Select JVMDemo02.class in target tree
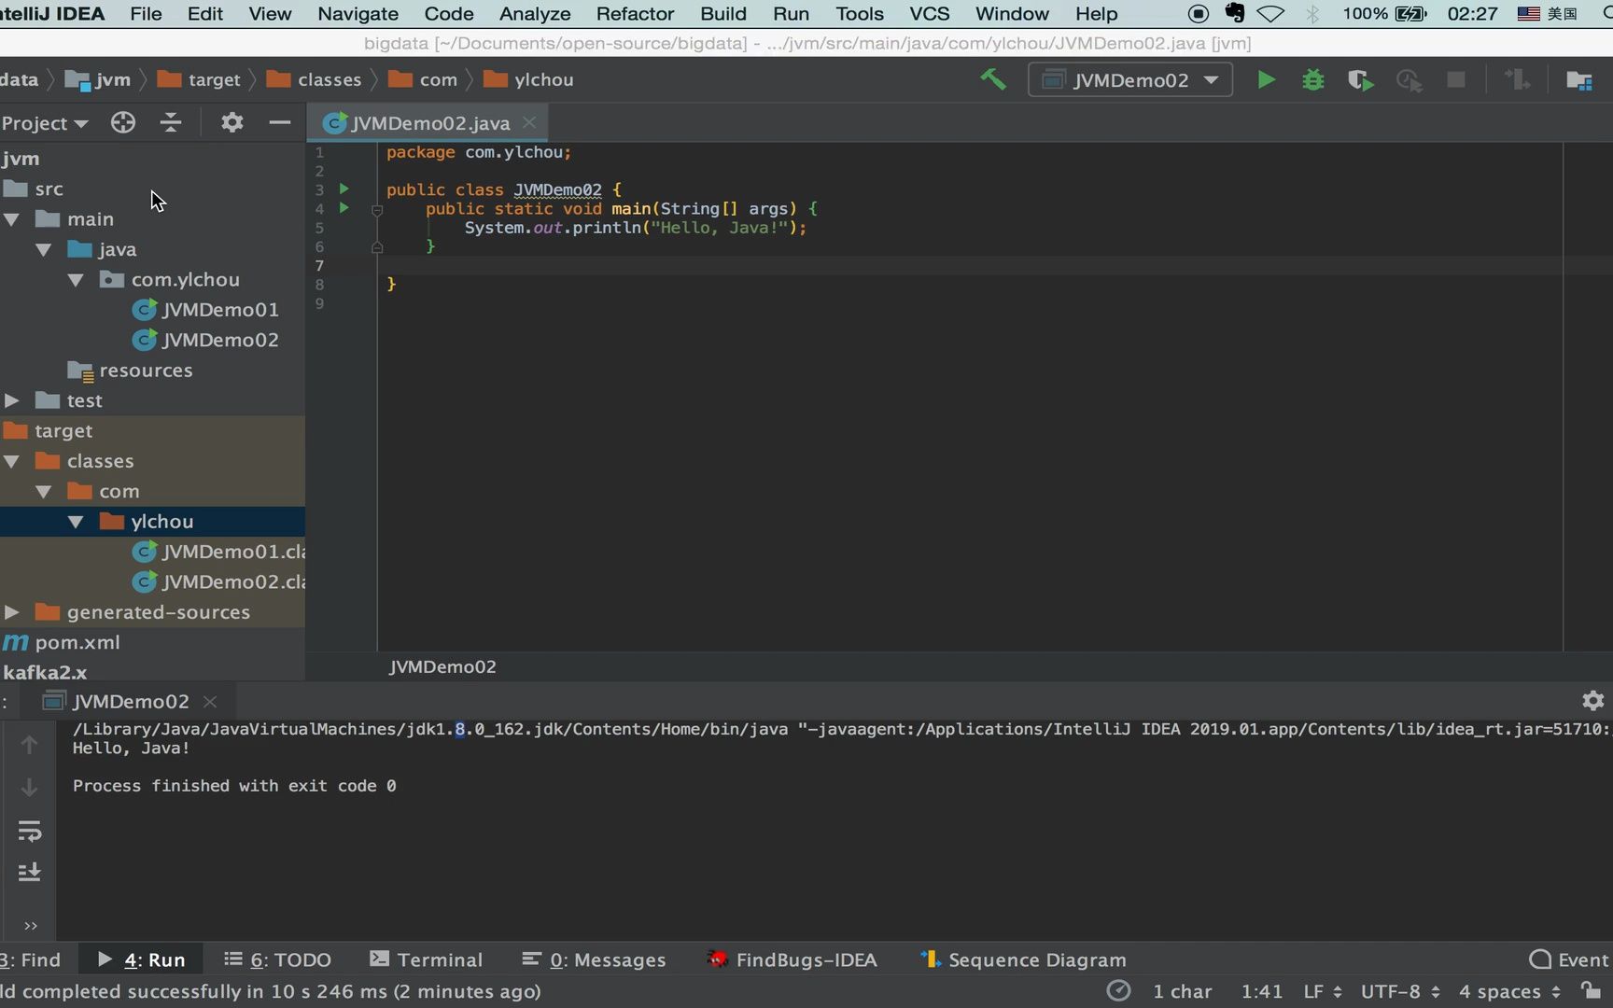Screen dimensions: 1613x1008 click(219, 582)
